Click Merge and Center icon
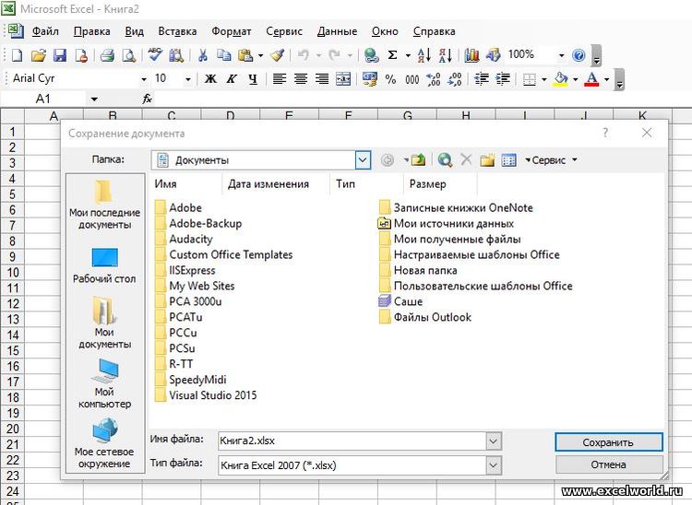The image size is (692, 505). click(x=343, y=79)
